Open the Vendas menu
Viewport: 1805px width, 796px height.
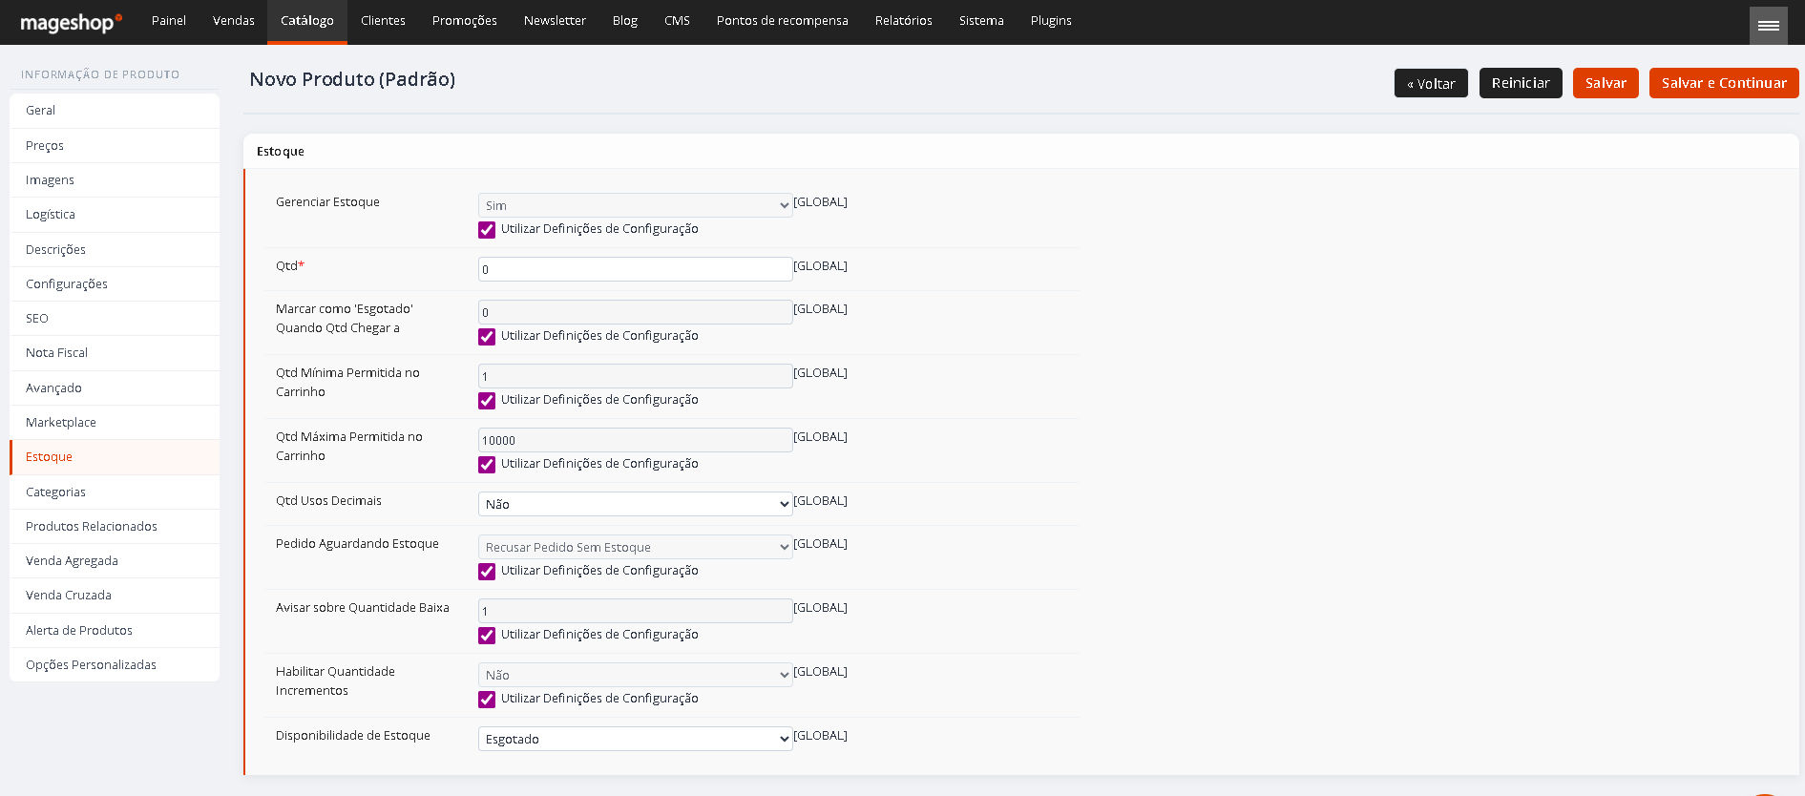point(234,21)
